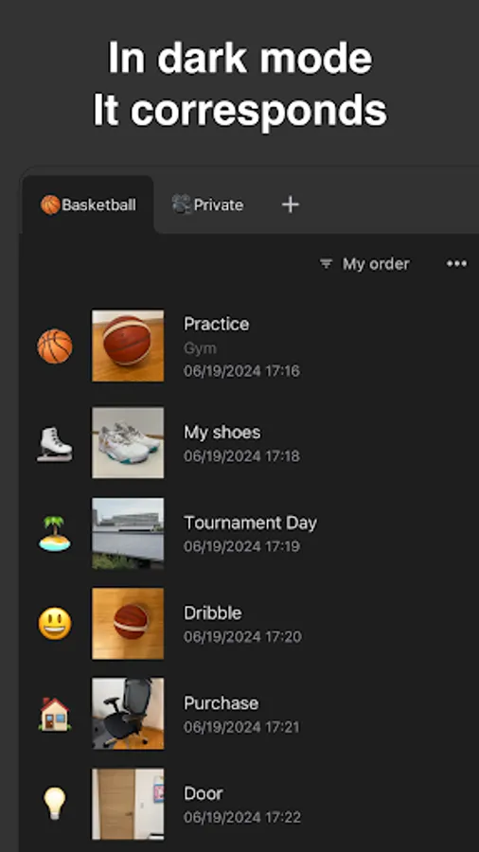Add a new tab with plus icon
This screenshot has height=852, width=479.
[x=291, y=204]
